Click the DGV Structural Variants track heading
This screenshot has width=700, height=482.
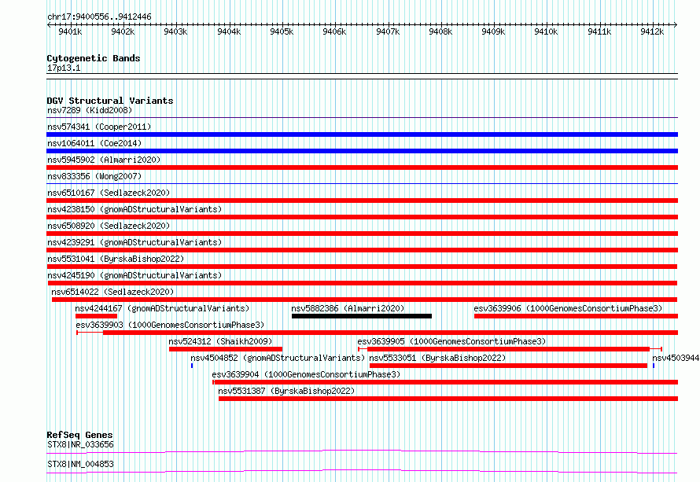(110, 101)
